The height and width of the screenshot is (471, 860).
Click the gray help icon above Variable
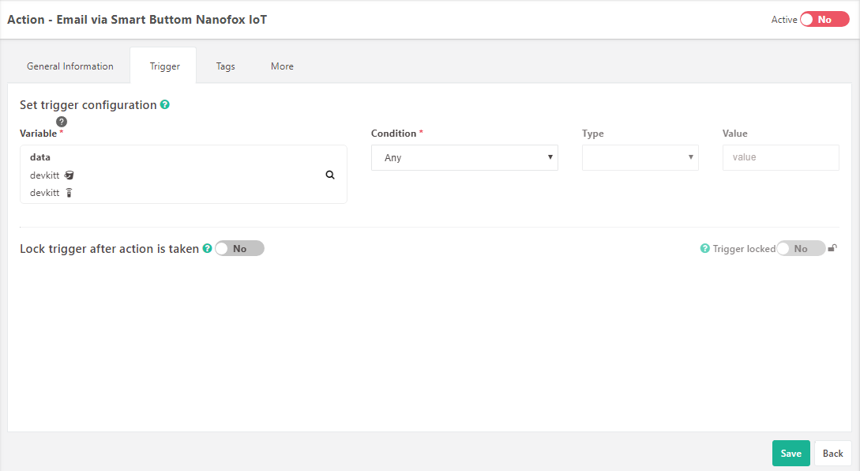click(x=62, y=122)
